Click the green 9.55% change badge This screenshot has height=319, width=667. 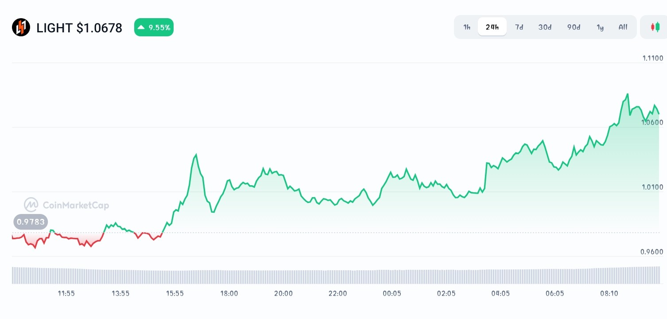(154, 27)
